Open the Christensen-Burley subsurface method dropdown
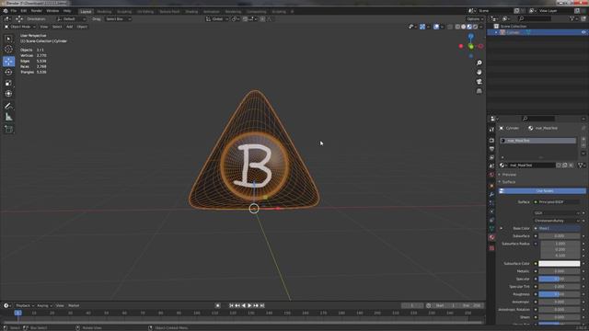This screenshot has height=331, width=589. [x=557, y=221]
